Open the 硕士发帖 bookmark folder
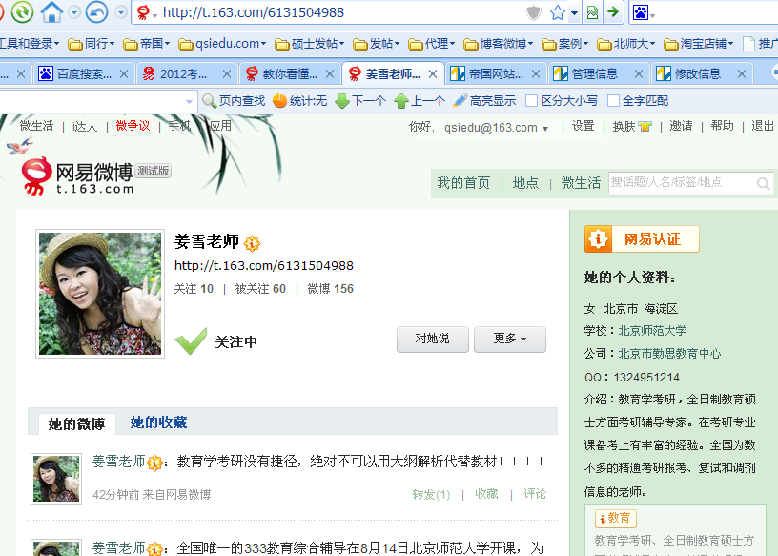Screen dimensions: 778x556 click(310, 44)
